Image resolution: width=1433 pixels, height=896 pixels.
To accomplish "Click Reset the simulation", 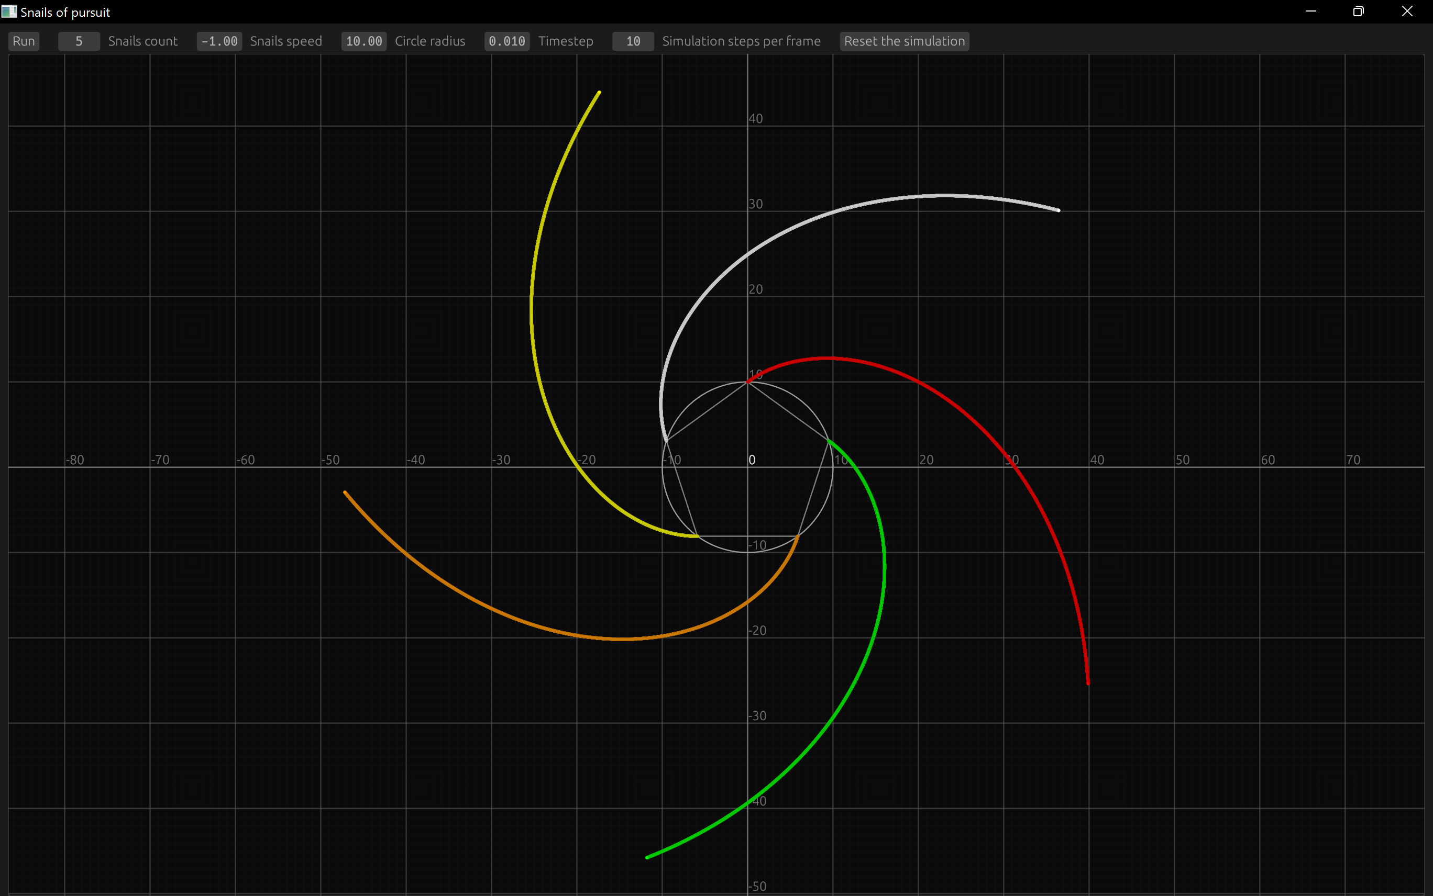I will click(x=903, y=41).
